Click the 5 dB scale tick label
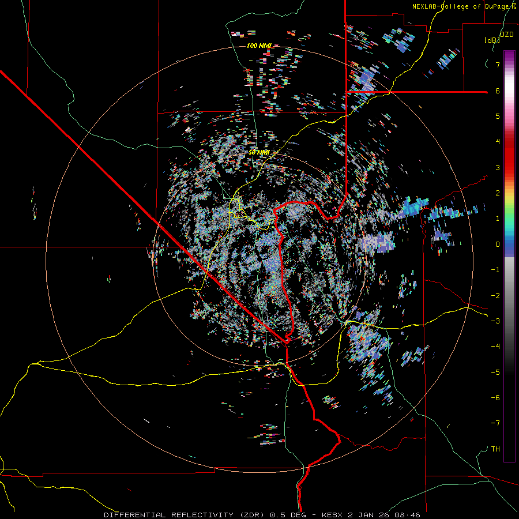Screen dimensions: 519x519 pyautogui.click(x=498, y=116)
